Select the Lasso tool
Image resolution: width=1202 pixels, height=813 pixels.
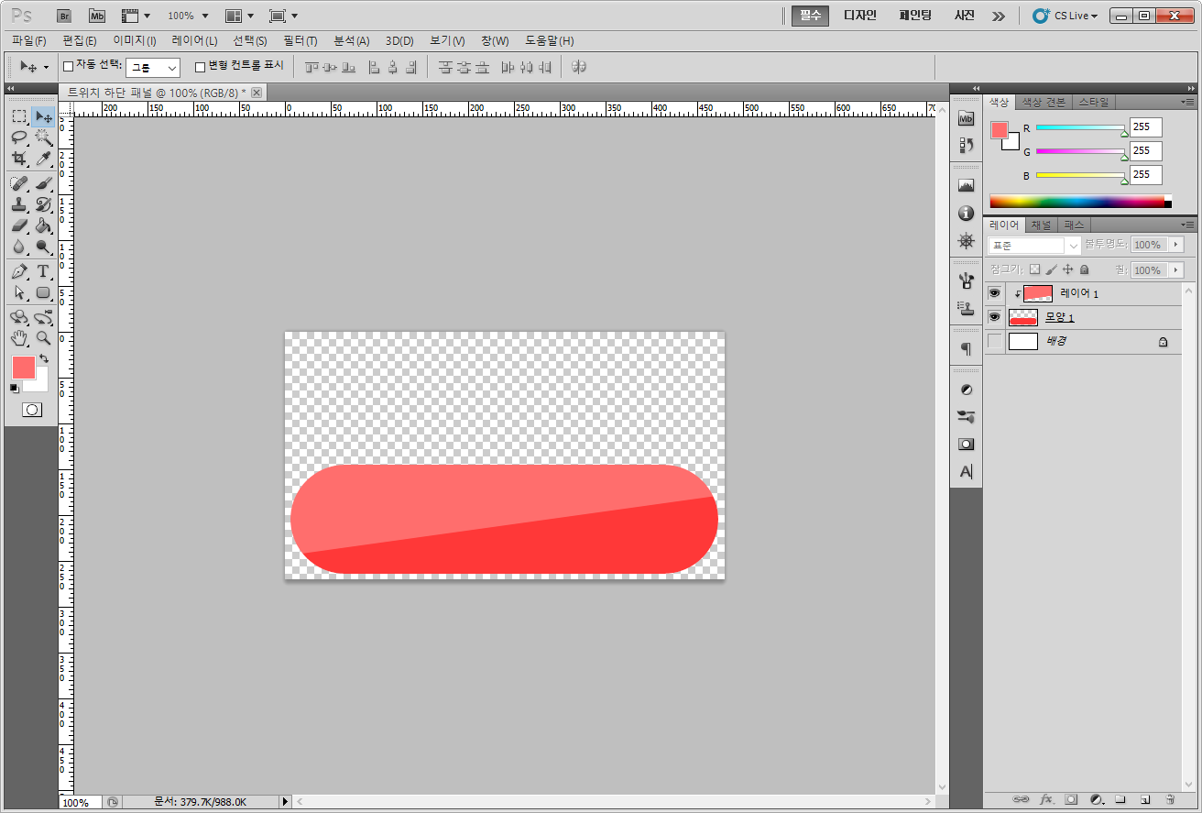(x=19, y=137)
